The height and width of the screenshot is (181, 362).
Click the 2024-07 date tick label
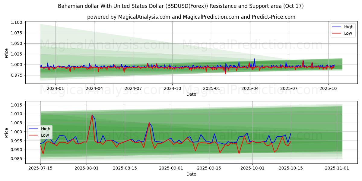(133, 88)
